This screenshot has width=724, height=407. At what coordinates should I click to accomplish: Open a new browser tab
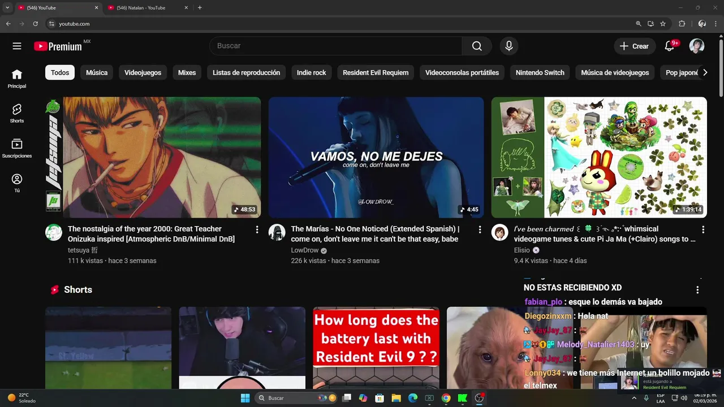click(x=200, y=8)
